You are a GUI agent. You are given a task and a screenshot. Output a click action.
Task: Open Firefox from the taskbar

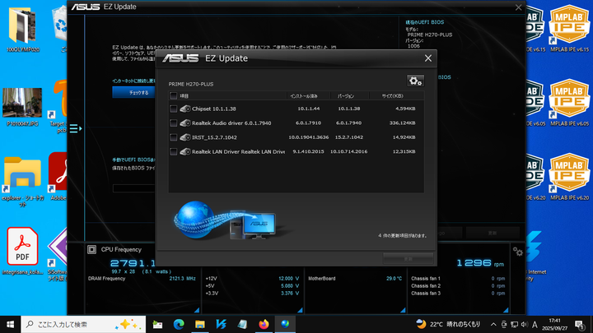[264, 323]
